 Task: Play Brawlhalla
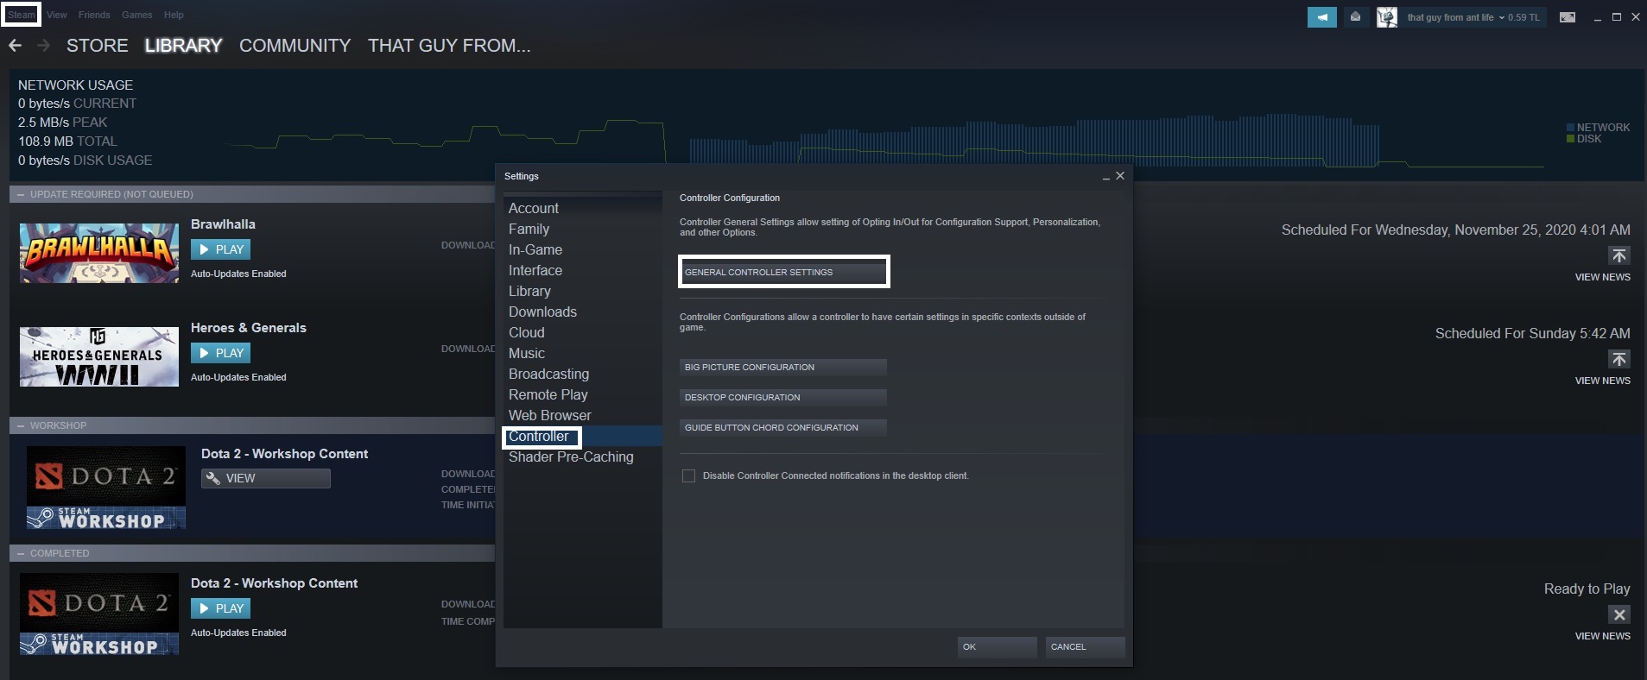[x=221, y=249]
